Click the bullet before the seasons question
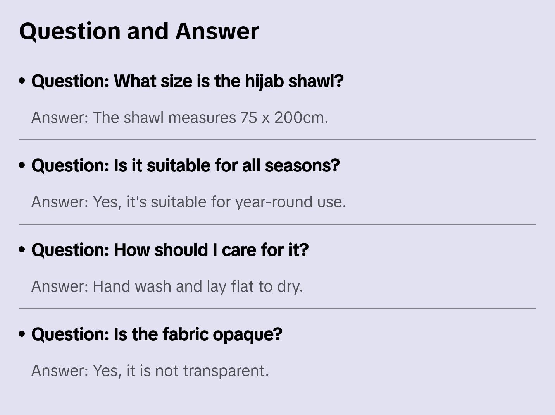The height and width of the screenshot is (415, 555). pyautogui.click(x=22, y=166)
